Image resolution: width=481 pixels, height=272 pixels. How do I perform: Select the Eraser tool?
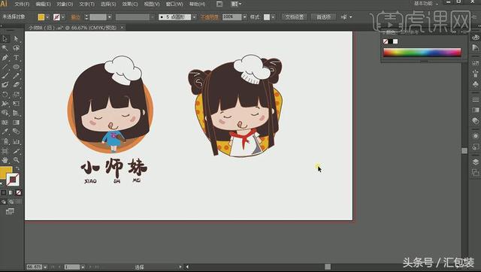click(16, 85)
